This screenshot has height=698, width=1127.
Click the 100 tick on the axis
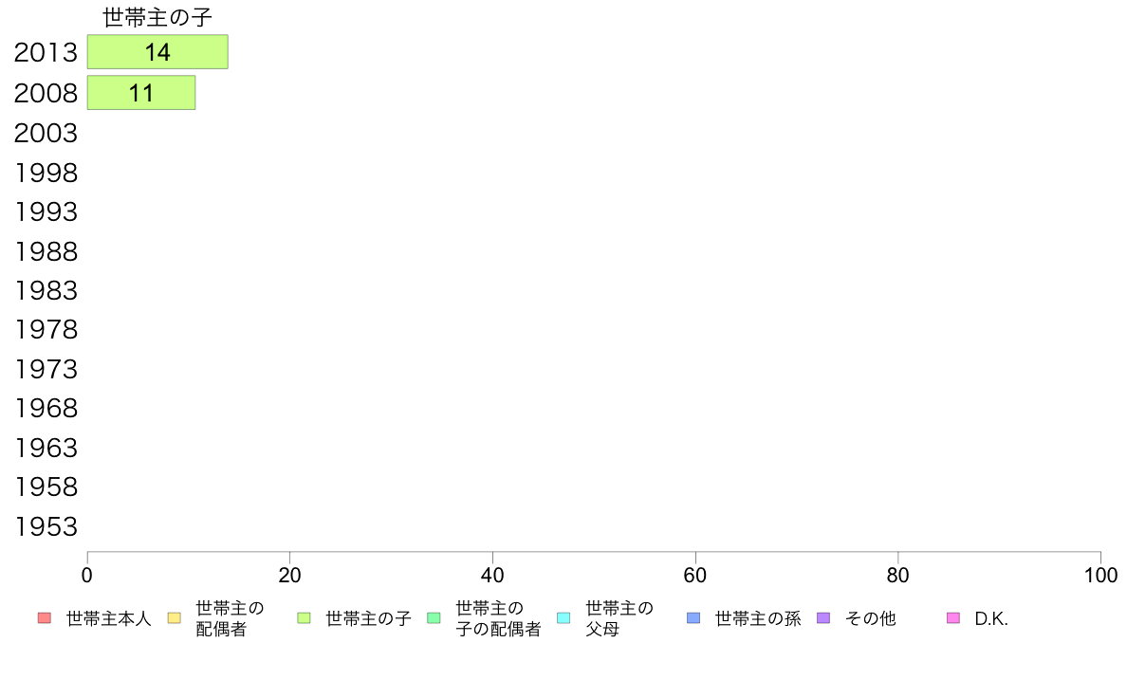click(1100, 575)
